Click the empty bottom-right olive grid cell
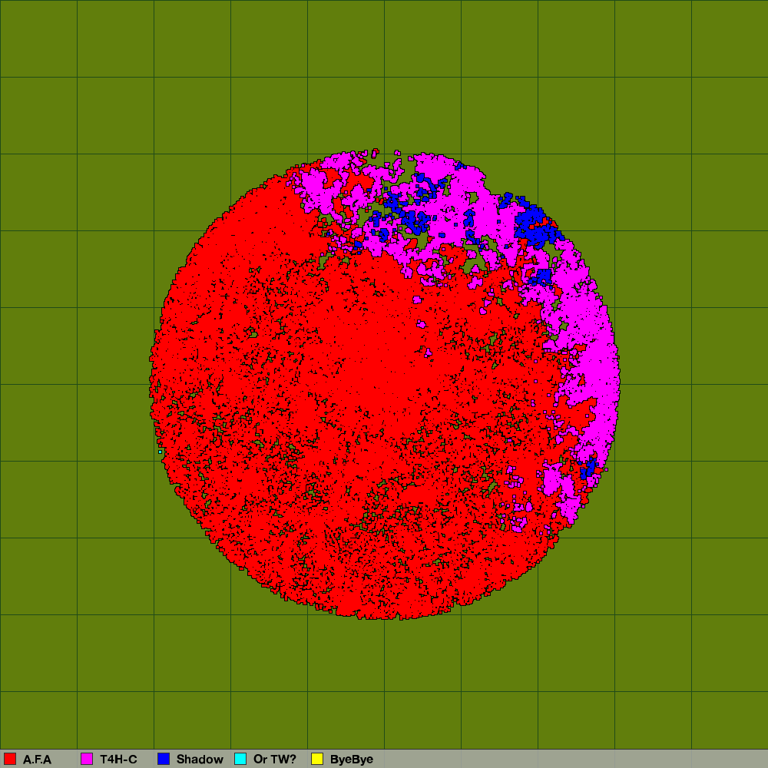Image resolution: width=768 pixels, height=768 pixels. point(730,718)
